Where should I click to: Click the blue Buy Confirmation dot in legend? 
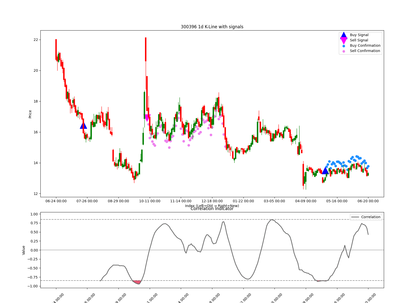[344, 46]
